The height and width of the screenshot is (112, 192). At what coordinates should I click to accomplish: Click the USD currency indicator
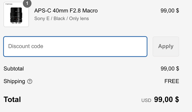pos(146,100)
